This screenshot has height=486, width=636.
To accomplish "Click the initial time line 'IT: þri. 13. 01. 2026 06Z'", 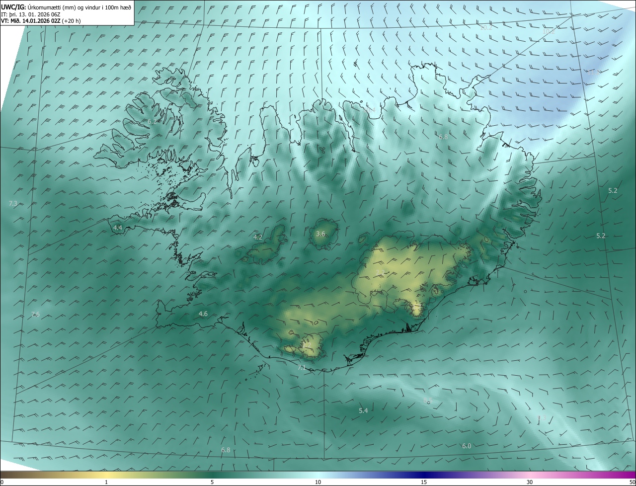I will click(31, 14).
